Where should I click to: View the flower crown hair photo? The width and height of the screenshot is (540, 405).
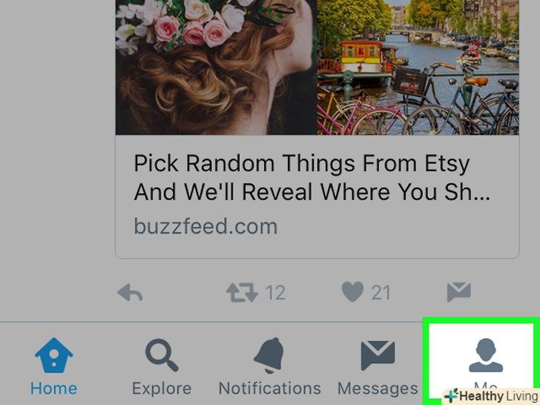pos(216,67)
